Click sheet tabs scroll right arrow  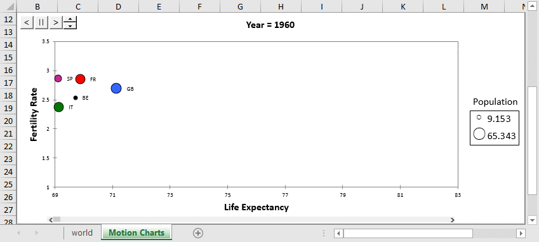[36, 233]
